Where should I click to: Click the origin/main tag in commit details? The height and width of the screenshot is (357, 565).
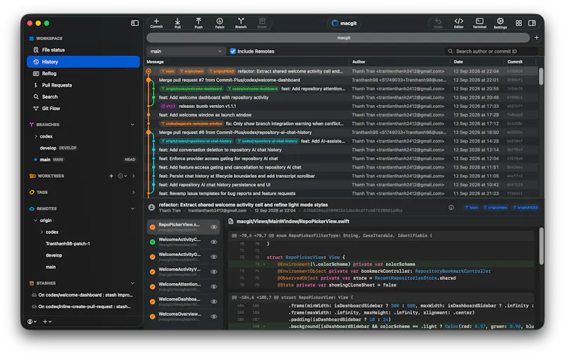(496, 207)
